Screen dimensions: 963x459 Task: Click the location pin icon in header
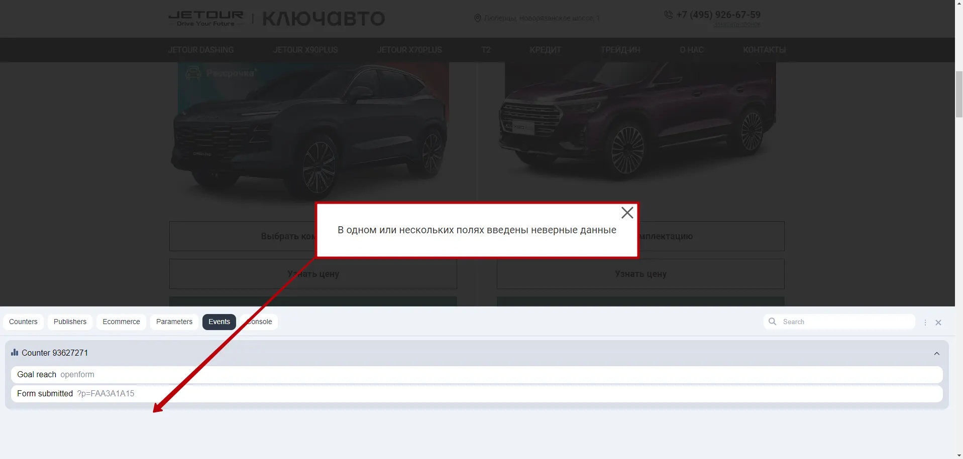(x=477, y=19)
